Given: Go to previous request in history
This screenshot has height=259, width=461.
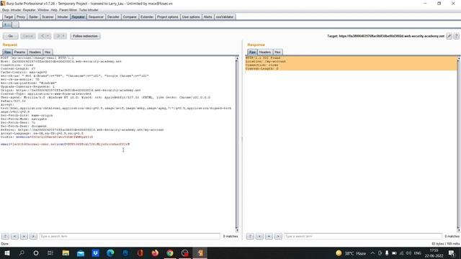Looking at the screenshot, I should (x=45, y=36).
